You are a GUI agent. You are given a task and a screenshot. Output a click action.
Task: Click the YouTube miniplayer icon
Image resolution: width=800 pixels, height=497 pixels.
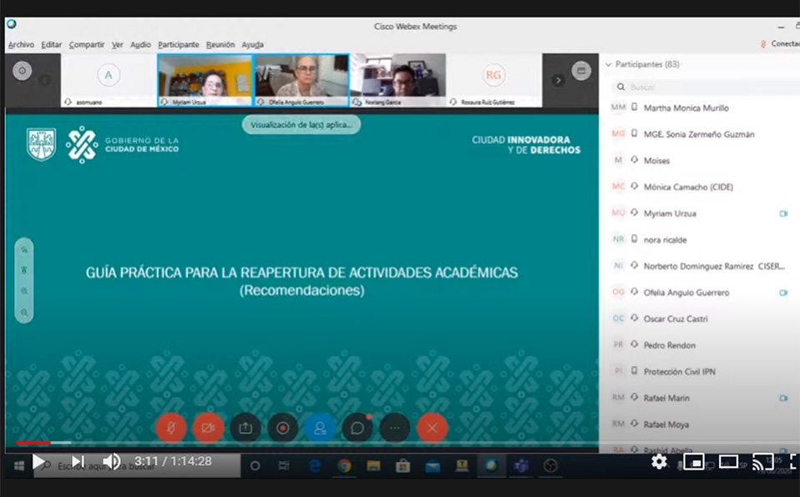pyautogui.click(x=693, y=462)
